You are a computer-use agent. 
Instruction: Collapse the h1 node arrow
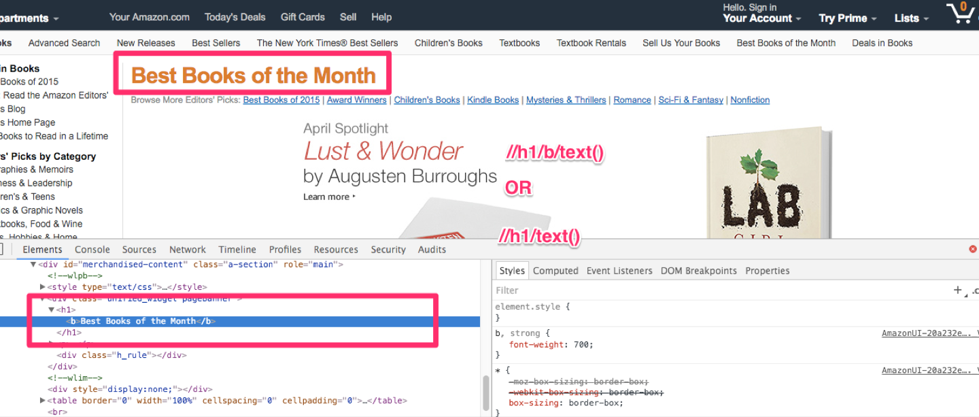pyautogui.click(x=52, y=310)
